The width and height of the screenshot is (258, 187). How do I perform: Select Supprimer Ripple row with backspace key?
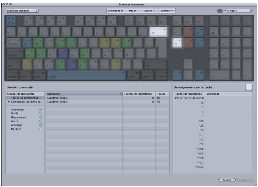click(x=107, y=102)
